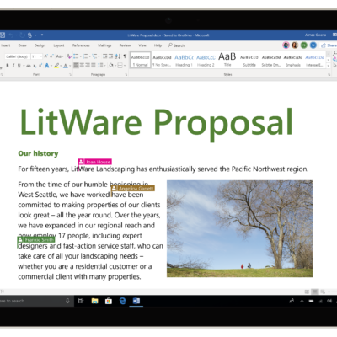Open Customize Quick Access Toolbar arrow
Viewport: 337px width, 337px height.
point(42,35)
